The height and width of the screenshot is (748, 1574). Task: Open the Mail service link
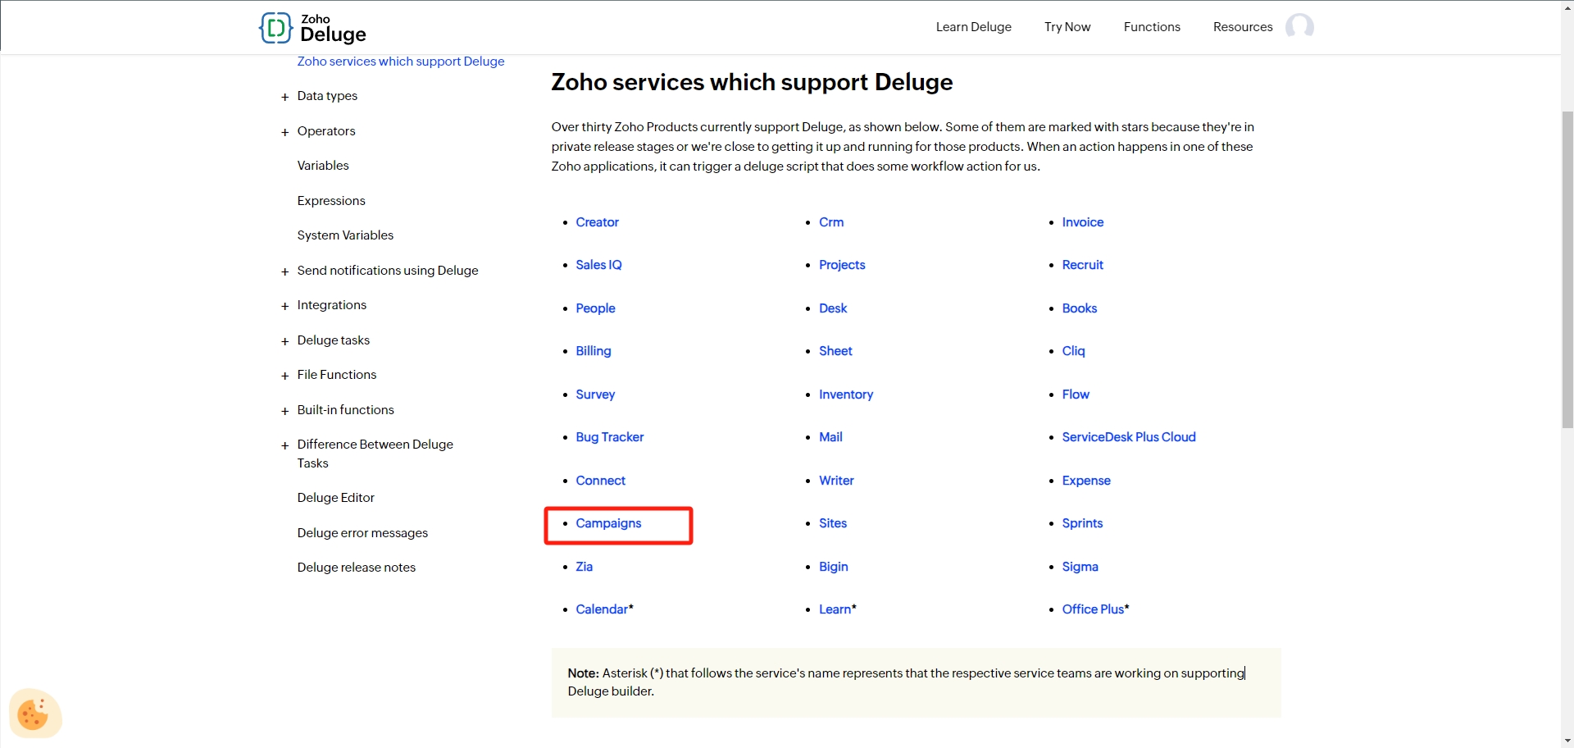coord(830,437)
